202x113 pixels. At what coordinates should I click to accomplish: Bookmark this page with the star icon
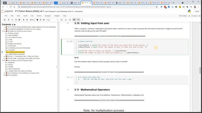(x=157, y=7)
